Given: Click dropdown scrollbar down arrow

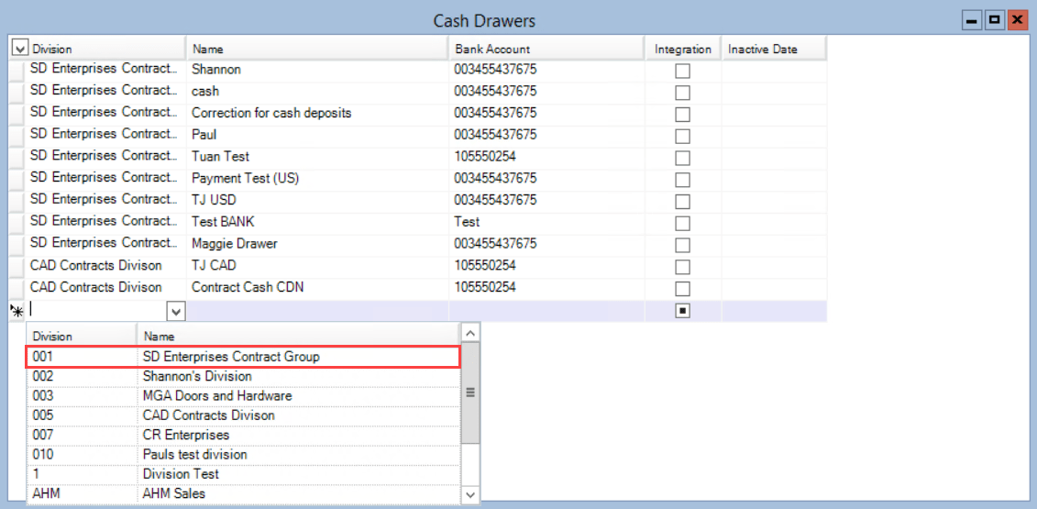Looking at the screenshot, I should pyautogui.click(x=470, y=494).
